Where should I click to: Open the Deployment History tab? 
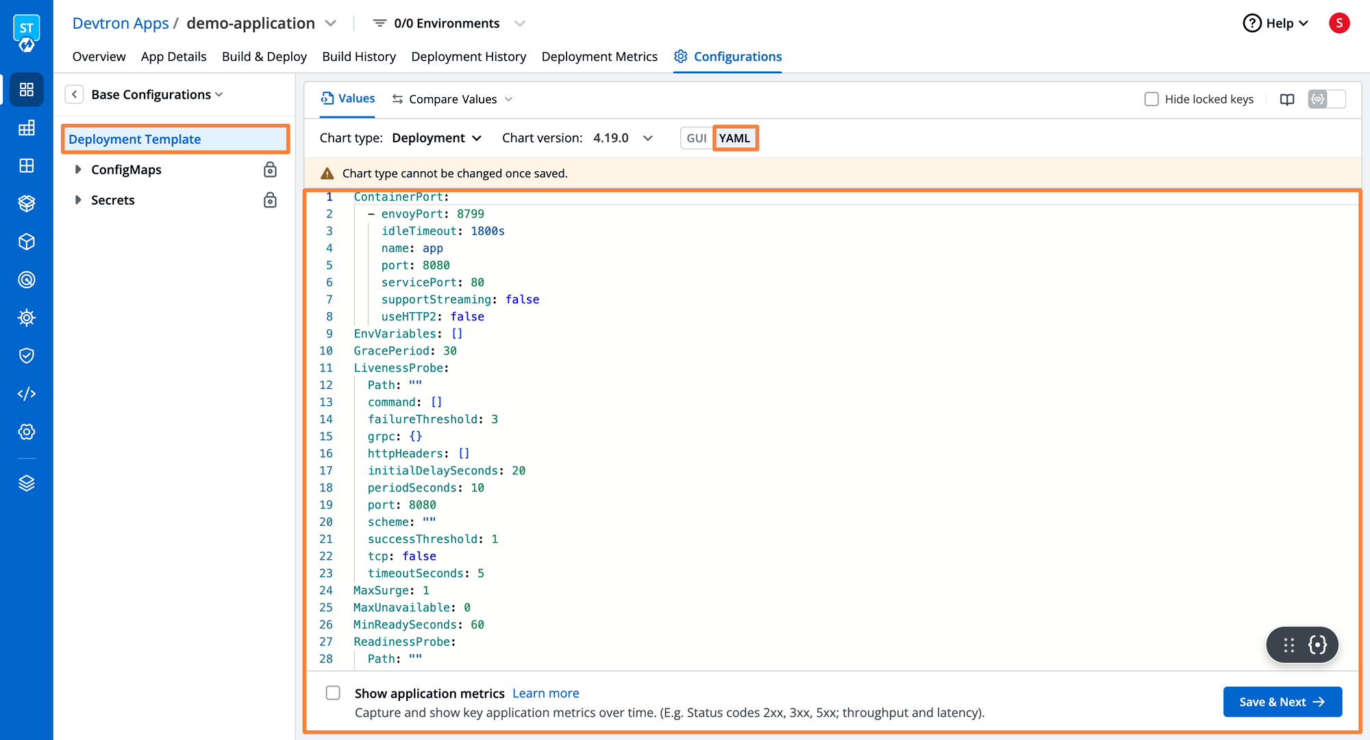469,57
